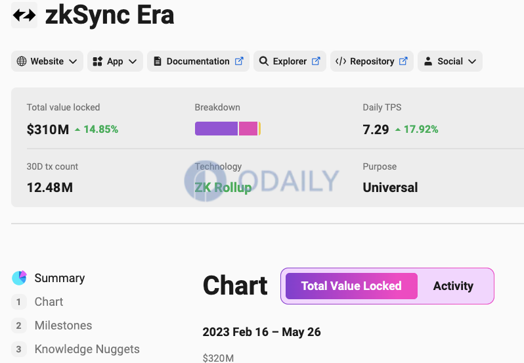Click the 12.48M 30D tx count
Viewport: 524px width, 363px height.
coord(50,187)
